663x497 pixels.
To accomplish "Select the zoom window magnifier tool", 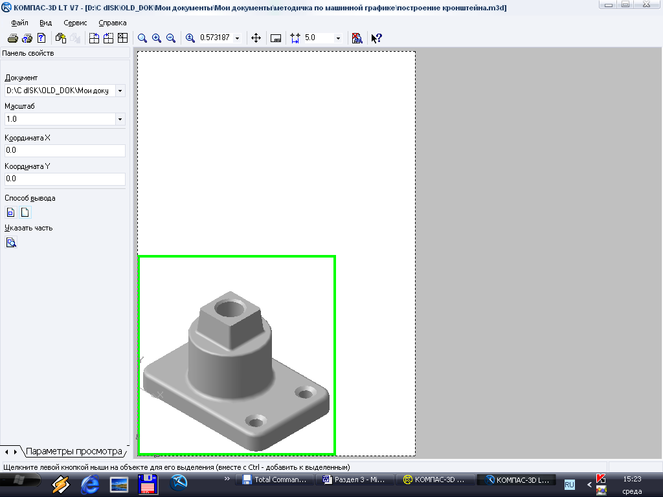I will pos(142,38).
